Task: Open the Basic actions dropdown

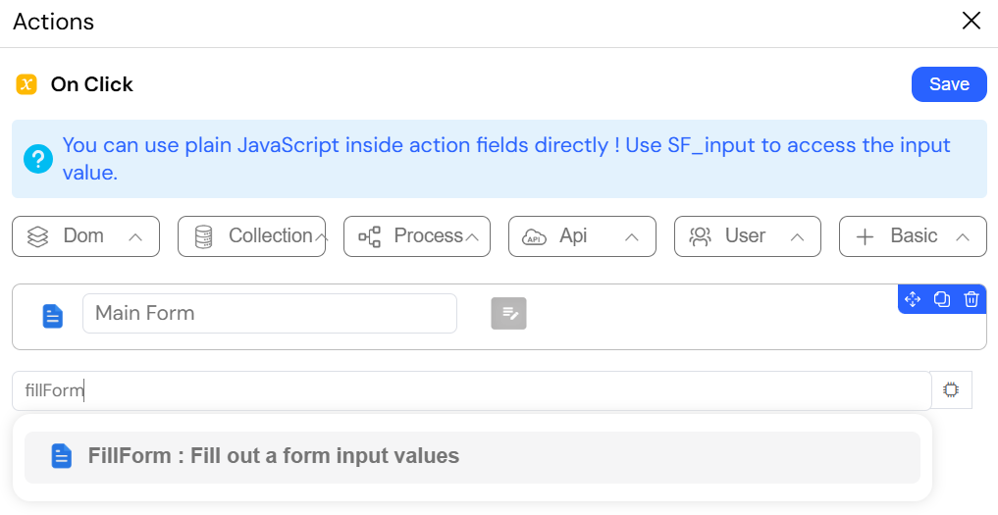Action: pos(913,236)
